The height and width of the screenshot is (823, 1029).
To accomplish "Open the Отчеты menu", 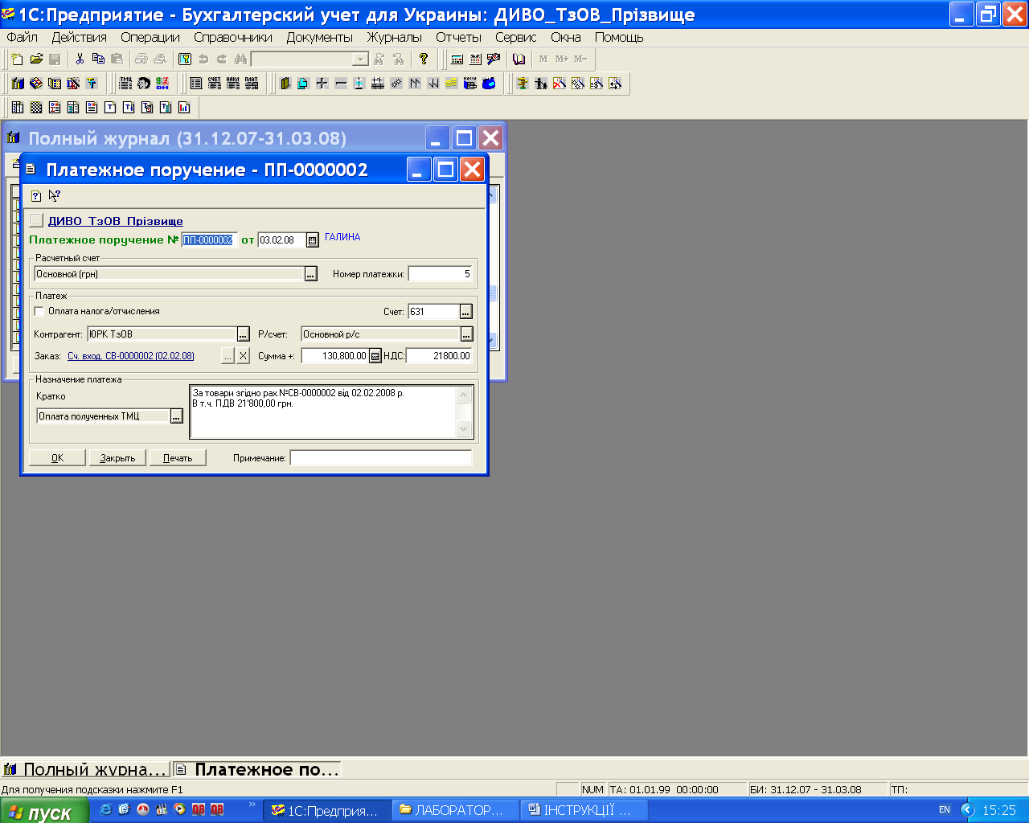I will tap(459, 37).
